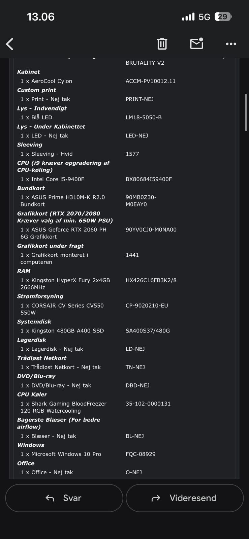Tap the Kingston 480GB A400 SSD row
This screenshot has width=249, height=539.
(x=62, y=331)
